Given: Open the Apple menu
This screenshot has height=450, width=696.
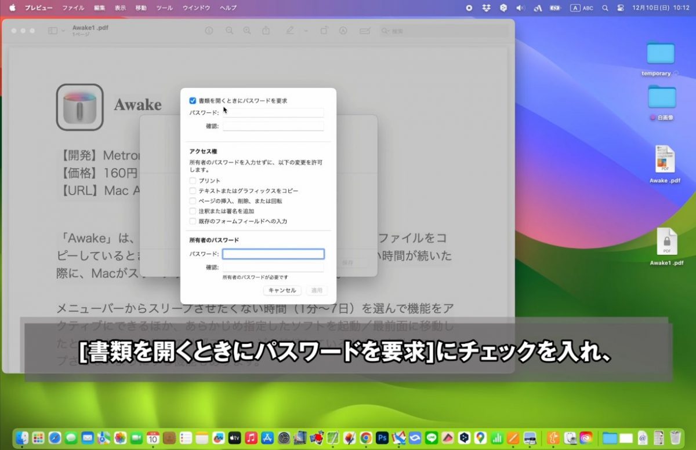Looking at the screenshot, I should (x=12, y=8).
